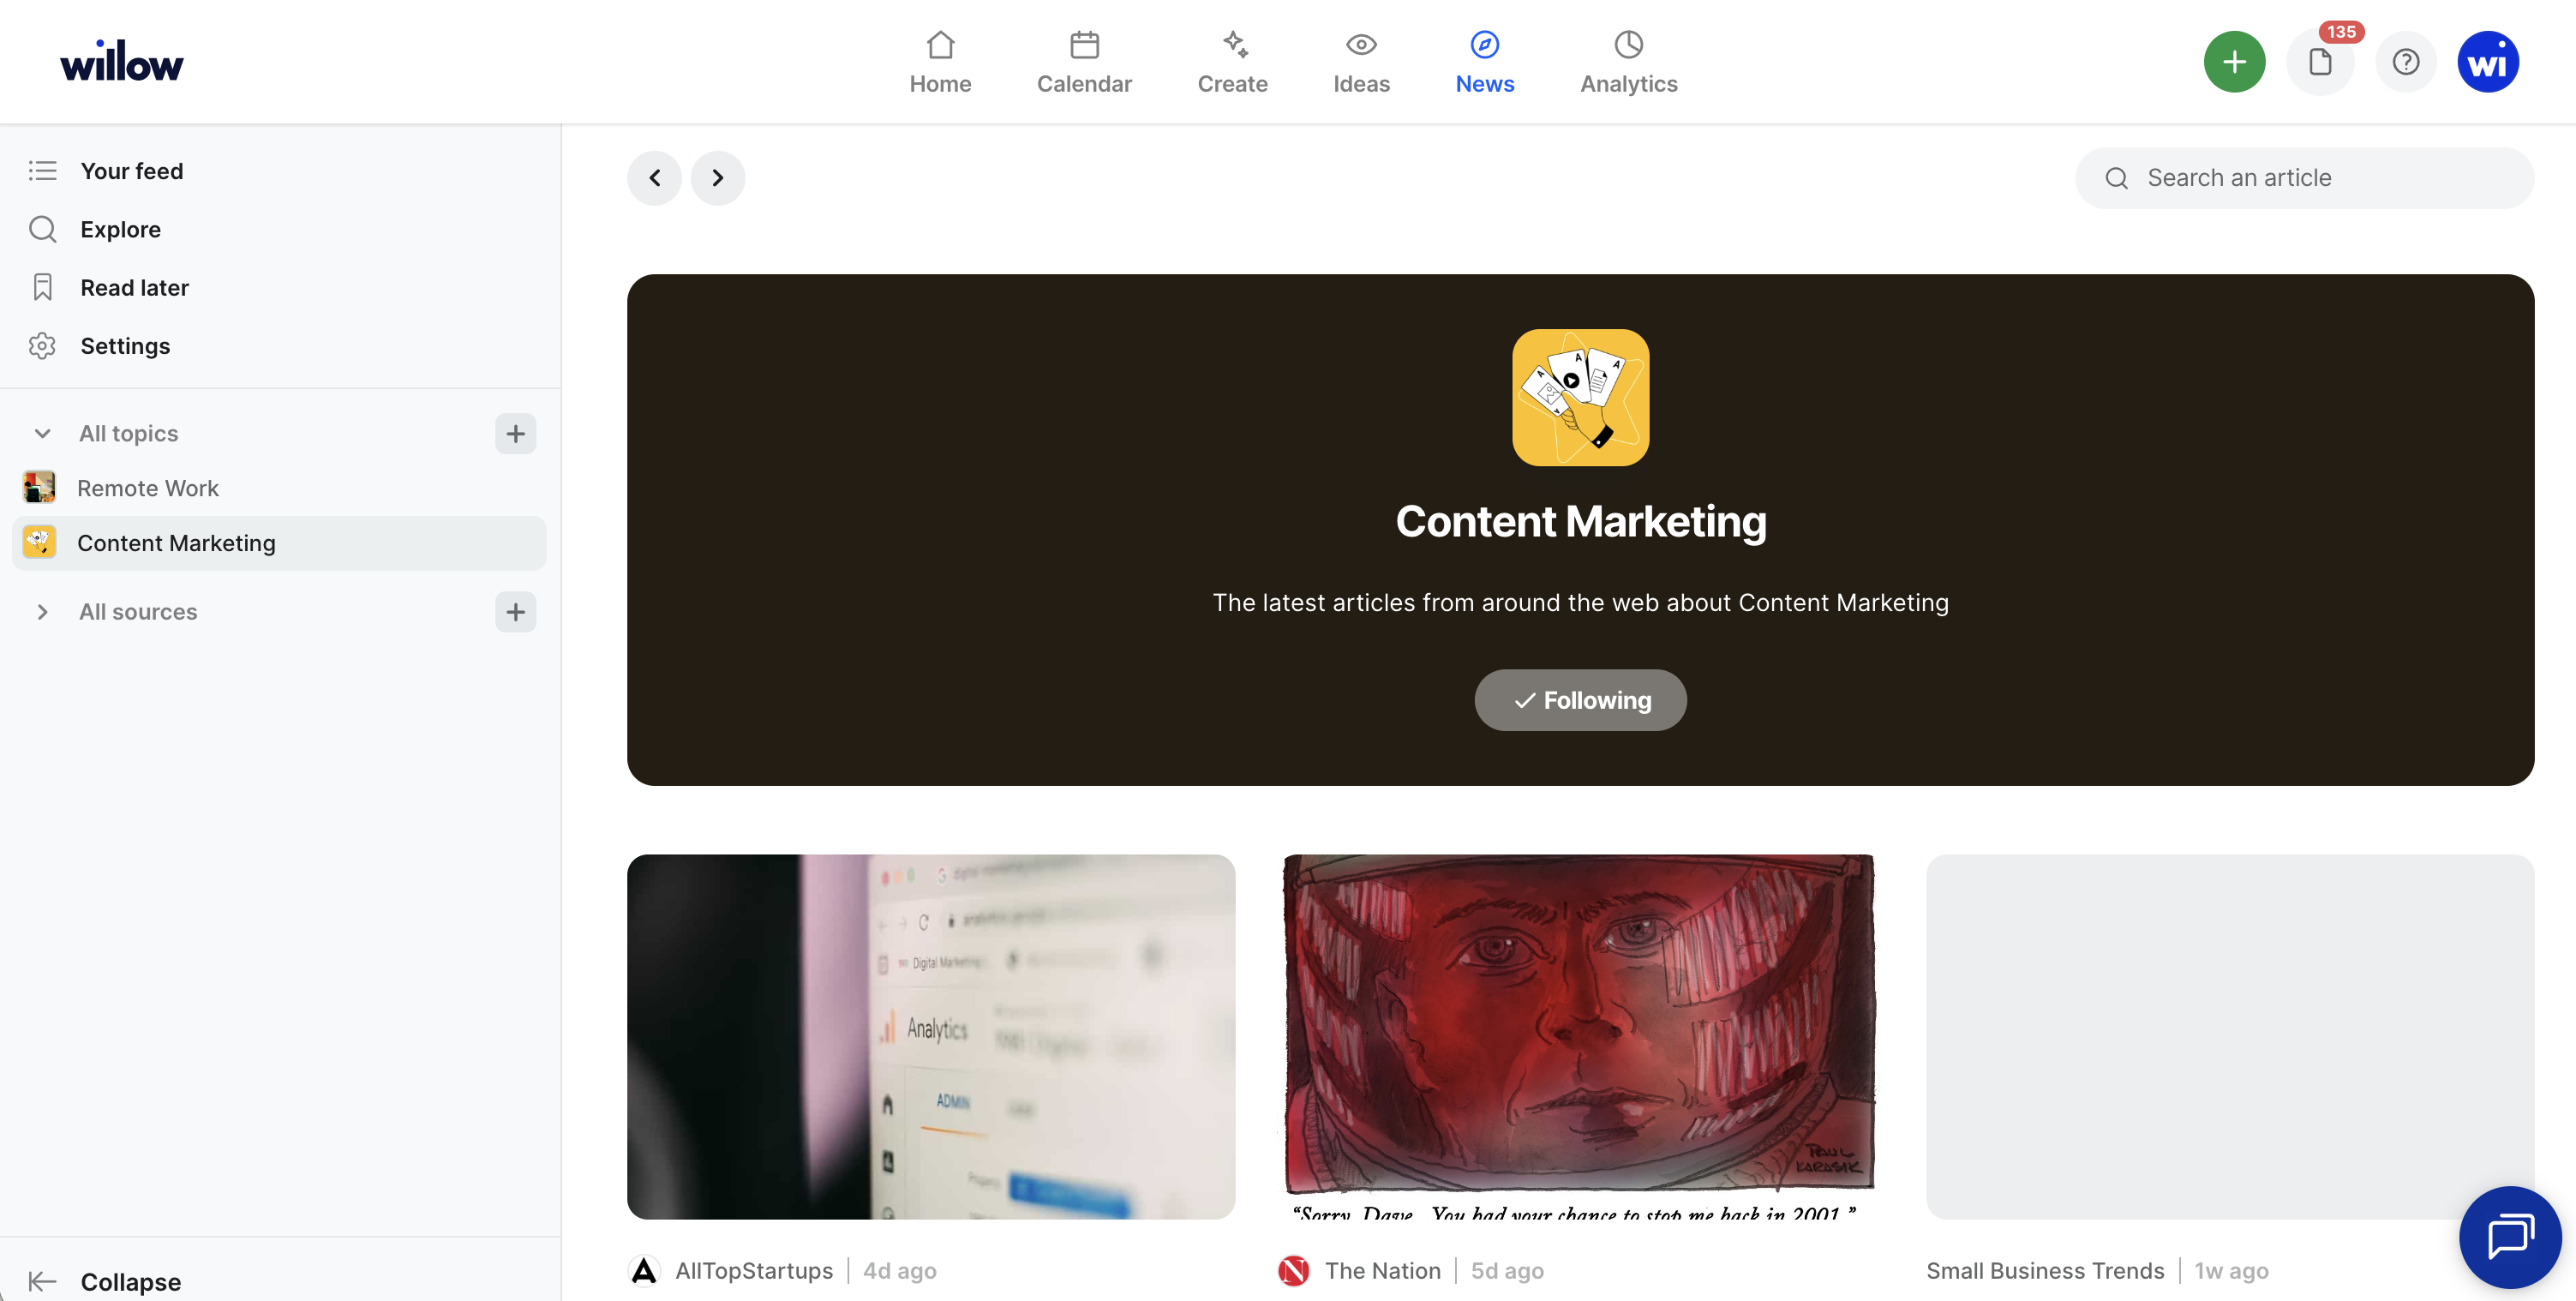
Task: Open Read later list
Action: point(134,287)
